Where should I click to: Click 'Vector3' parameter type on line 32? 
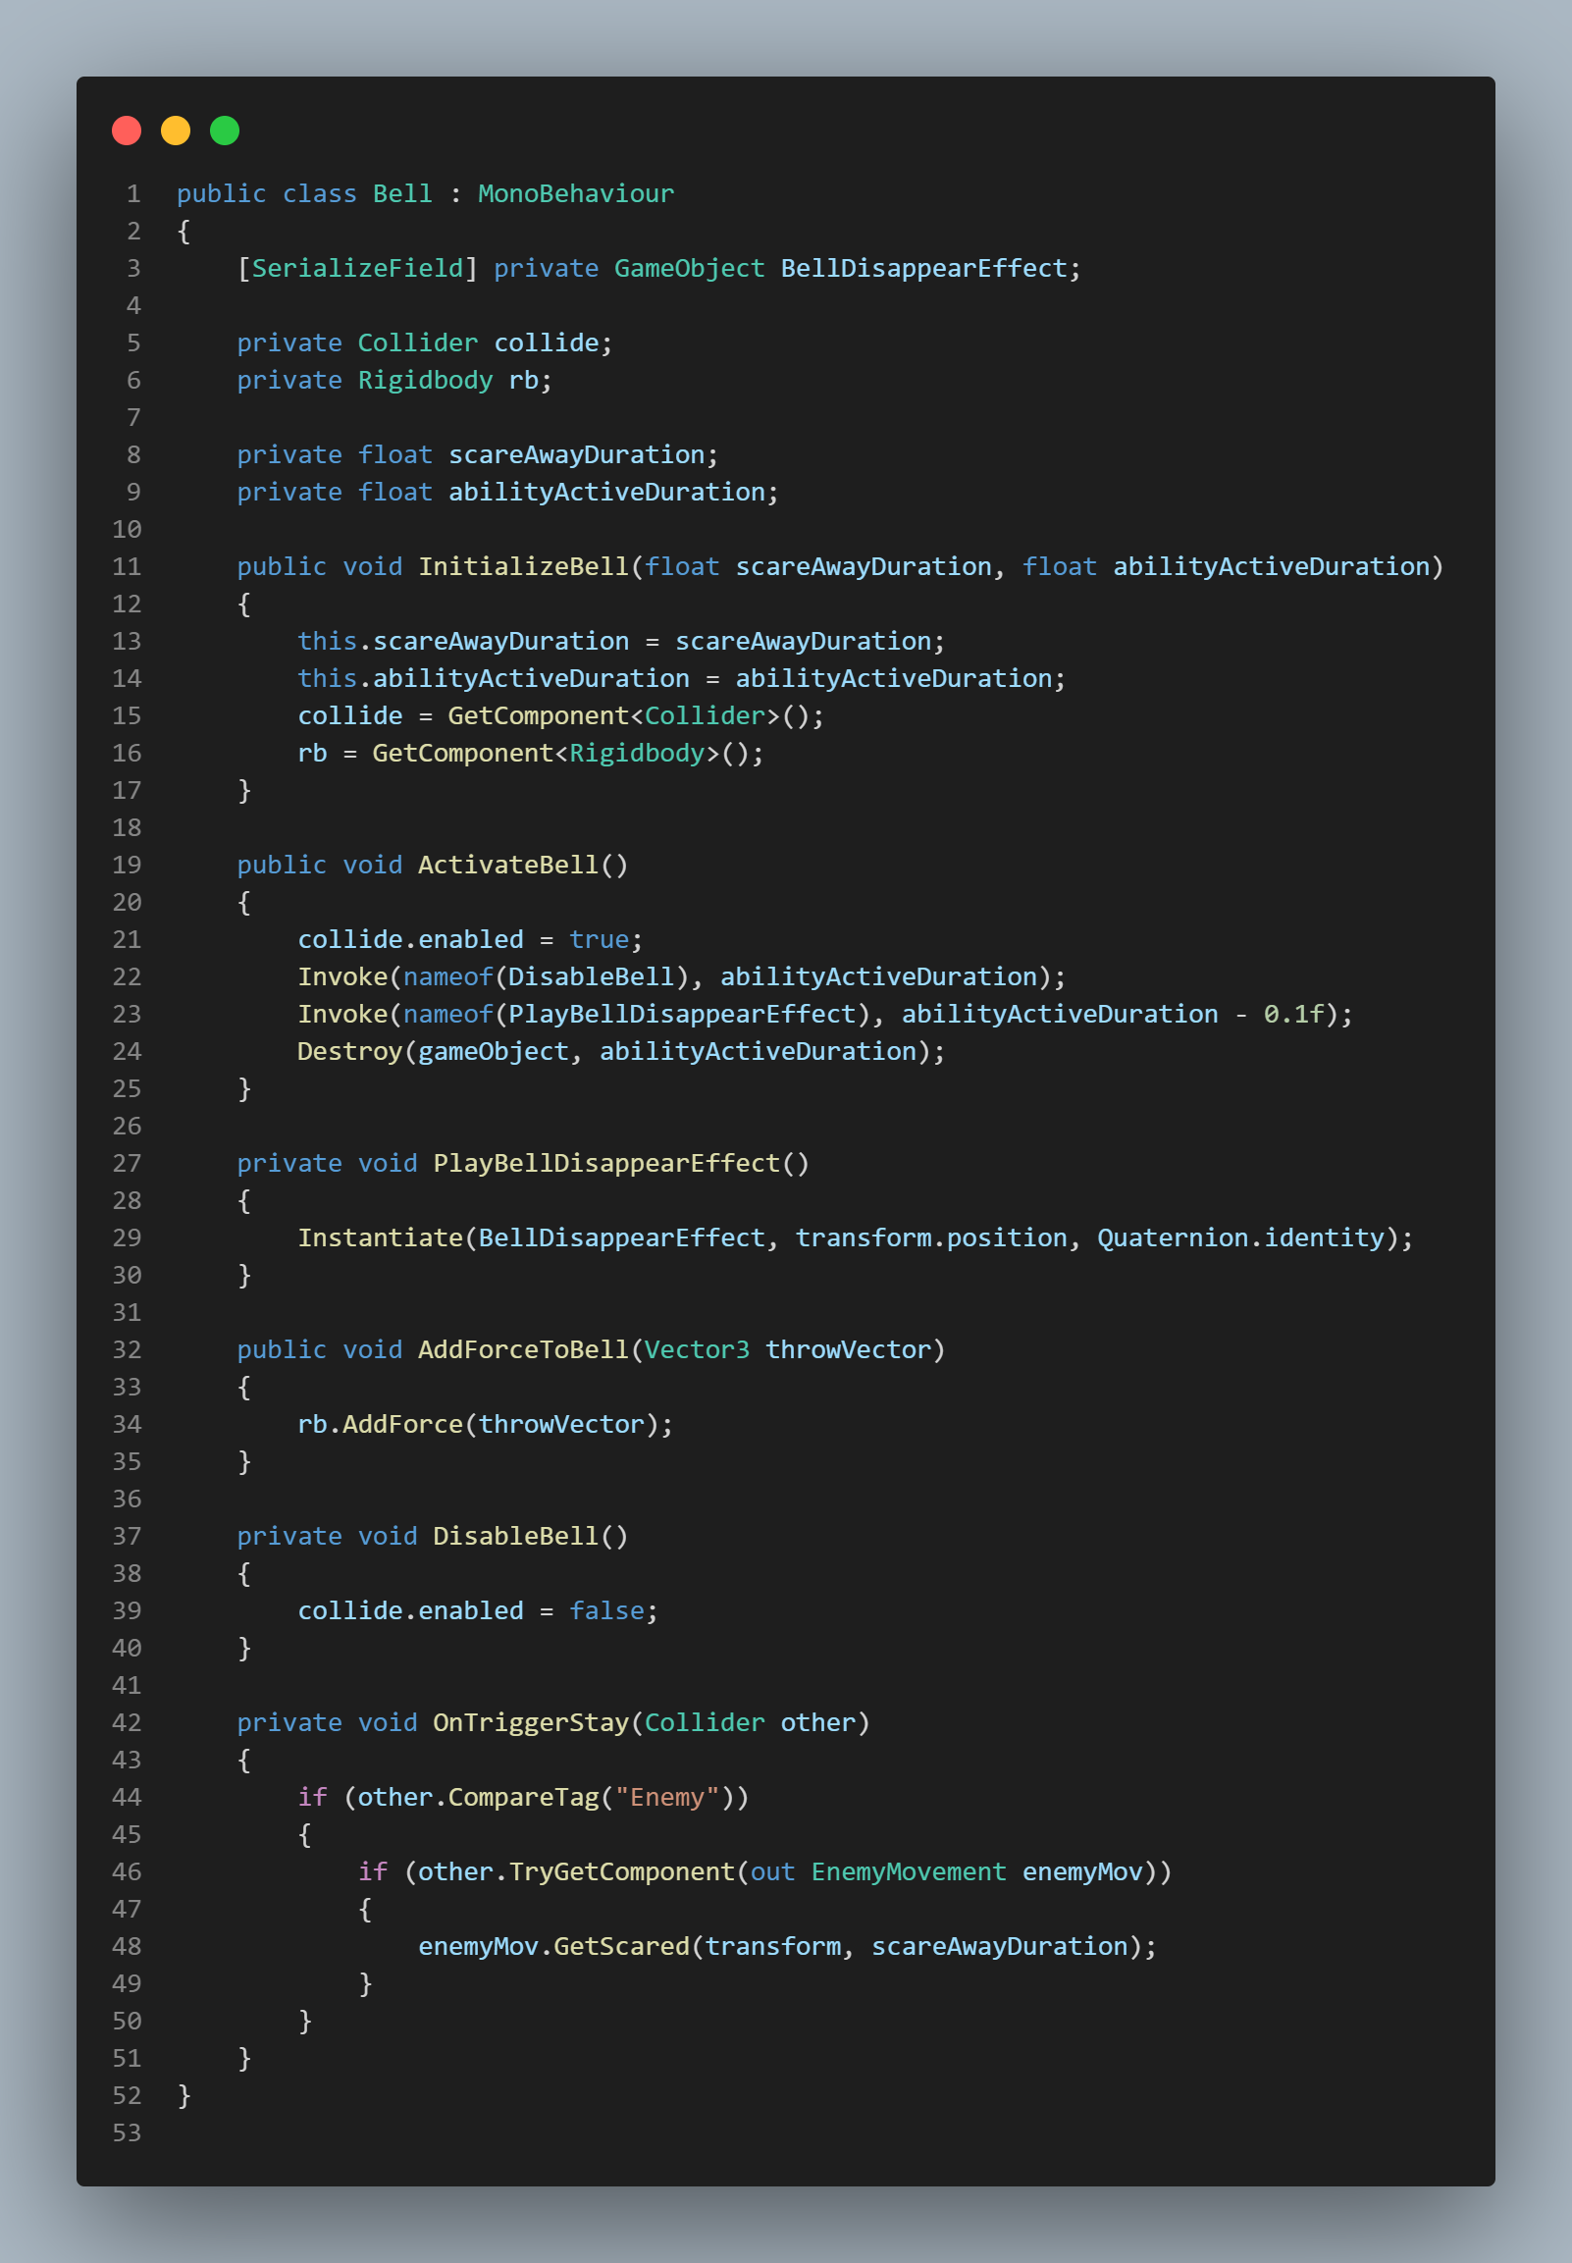697,1350
